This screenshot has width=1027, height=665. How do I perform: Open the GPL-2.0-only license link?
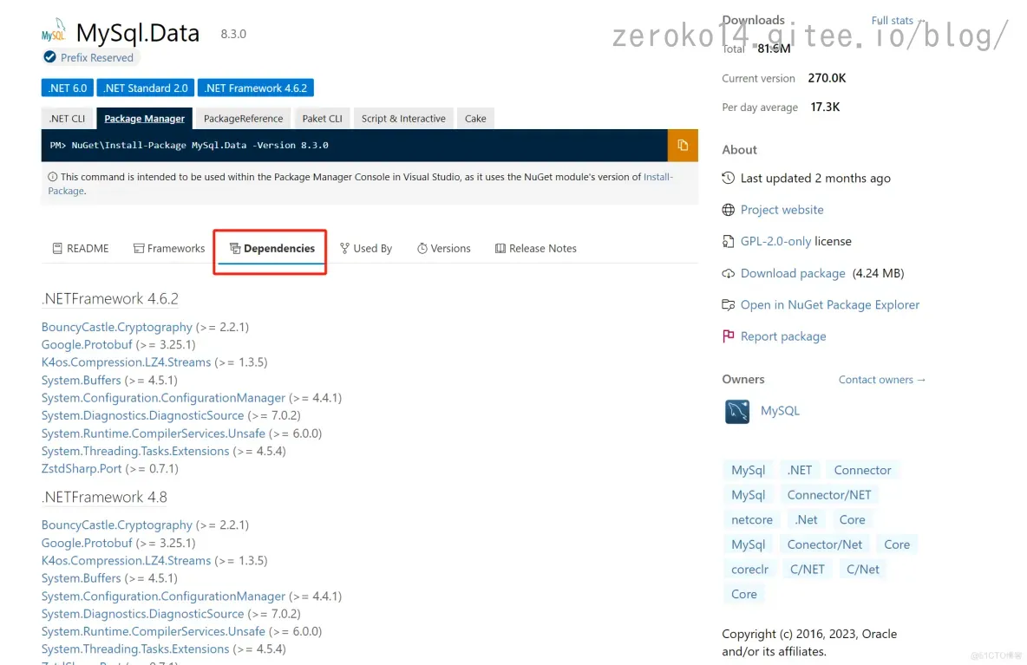point(775,242)
